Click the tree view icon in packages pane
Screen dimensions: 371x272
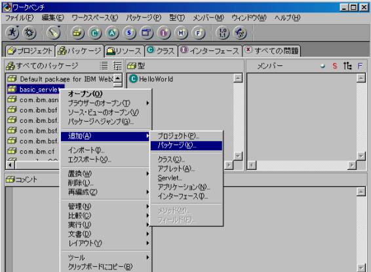point(117,65)
